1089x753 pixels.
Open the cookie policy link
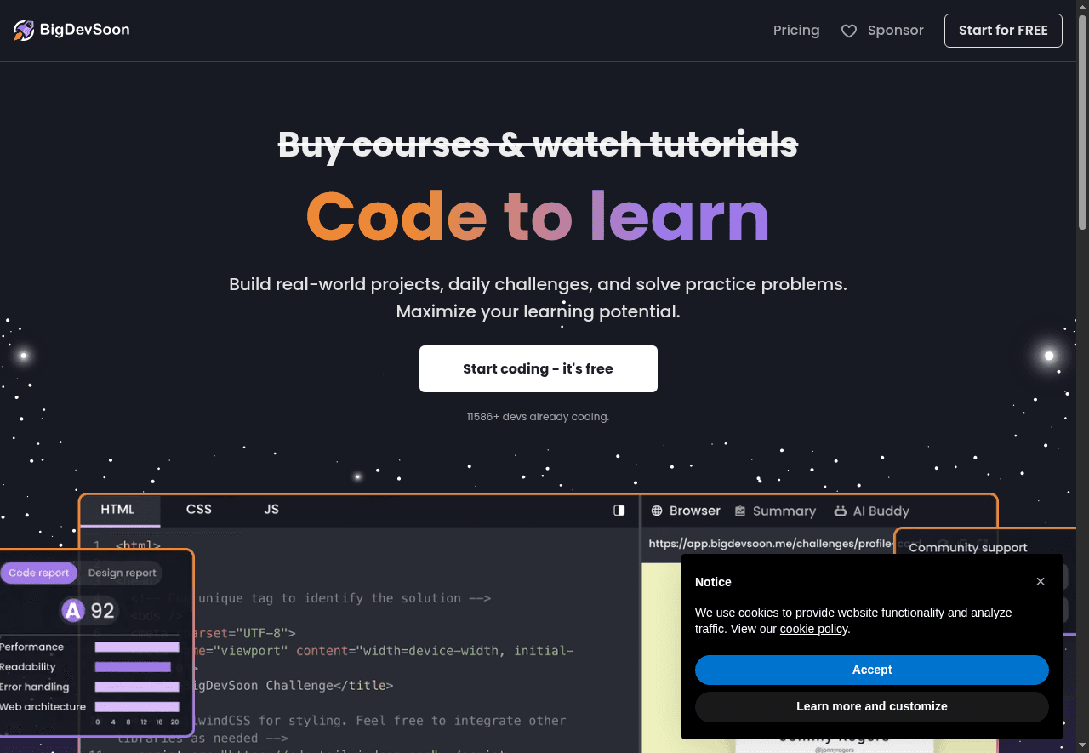tap(813, 629)
